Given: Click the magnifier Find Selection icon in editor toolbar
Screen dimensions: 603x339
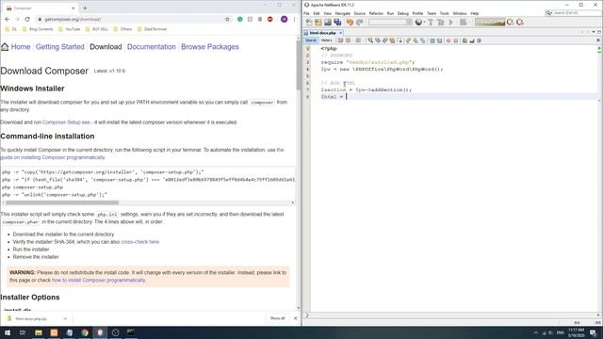Looking at the screenshot, I should pyautogui.click(x=370, y=40).
